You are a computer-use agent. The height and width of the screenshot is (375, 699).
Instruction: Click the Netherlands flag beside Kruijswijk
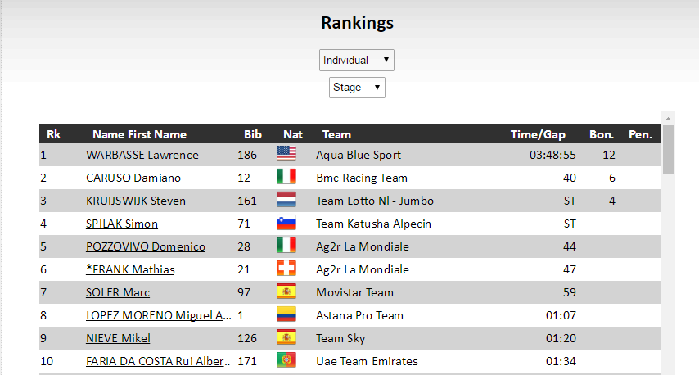point(286,200)
